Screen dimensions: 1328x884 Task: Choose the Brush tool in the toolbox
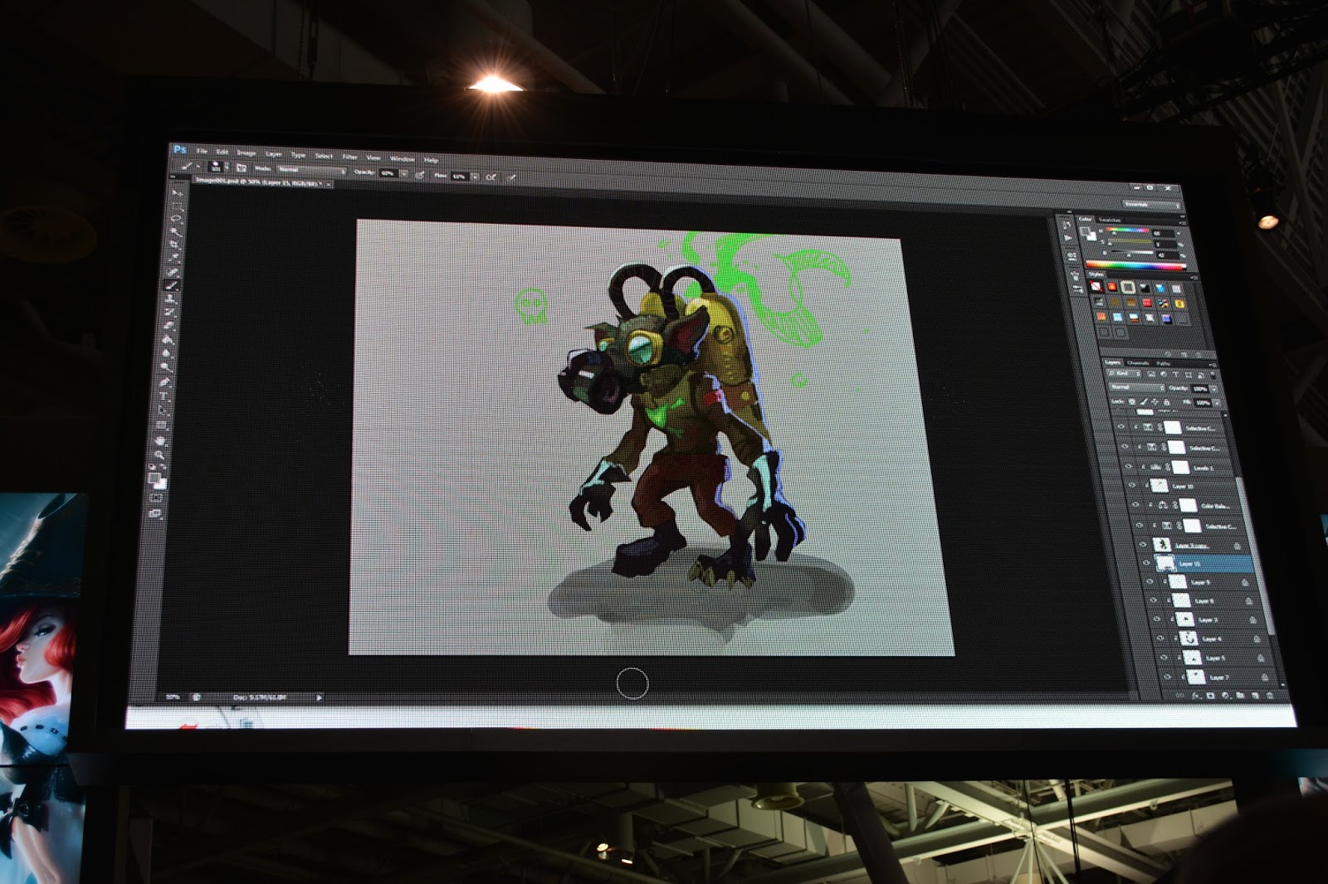click(x=172, y=285)
